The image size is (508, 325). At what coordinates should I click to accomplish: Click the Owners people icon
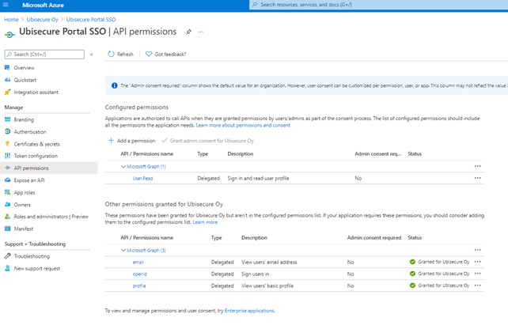pyautogui.click(x=7, y=205)
